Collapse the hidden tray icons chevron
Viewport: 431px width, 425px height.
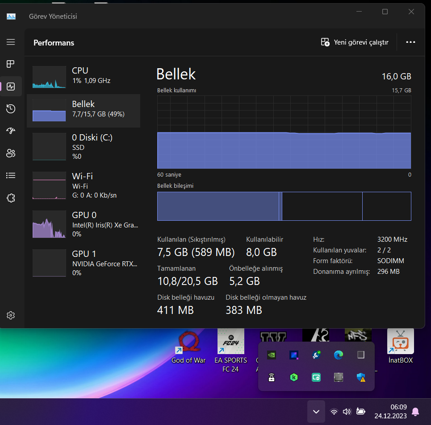click(x=316, y=412)
